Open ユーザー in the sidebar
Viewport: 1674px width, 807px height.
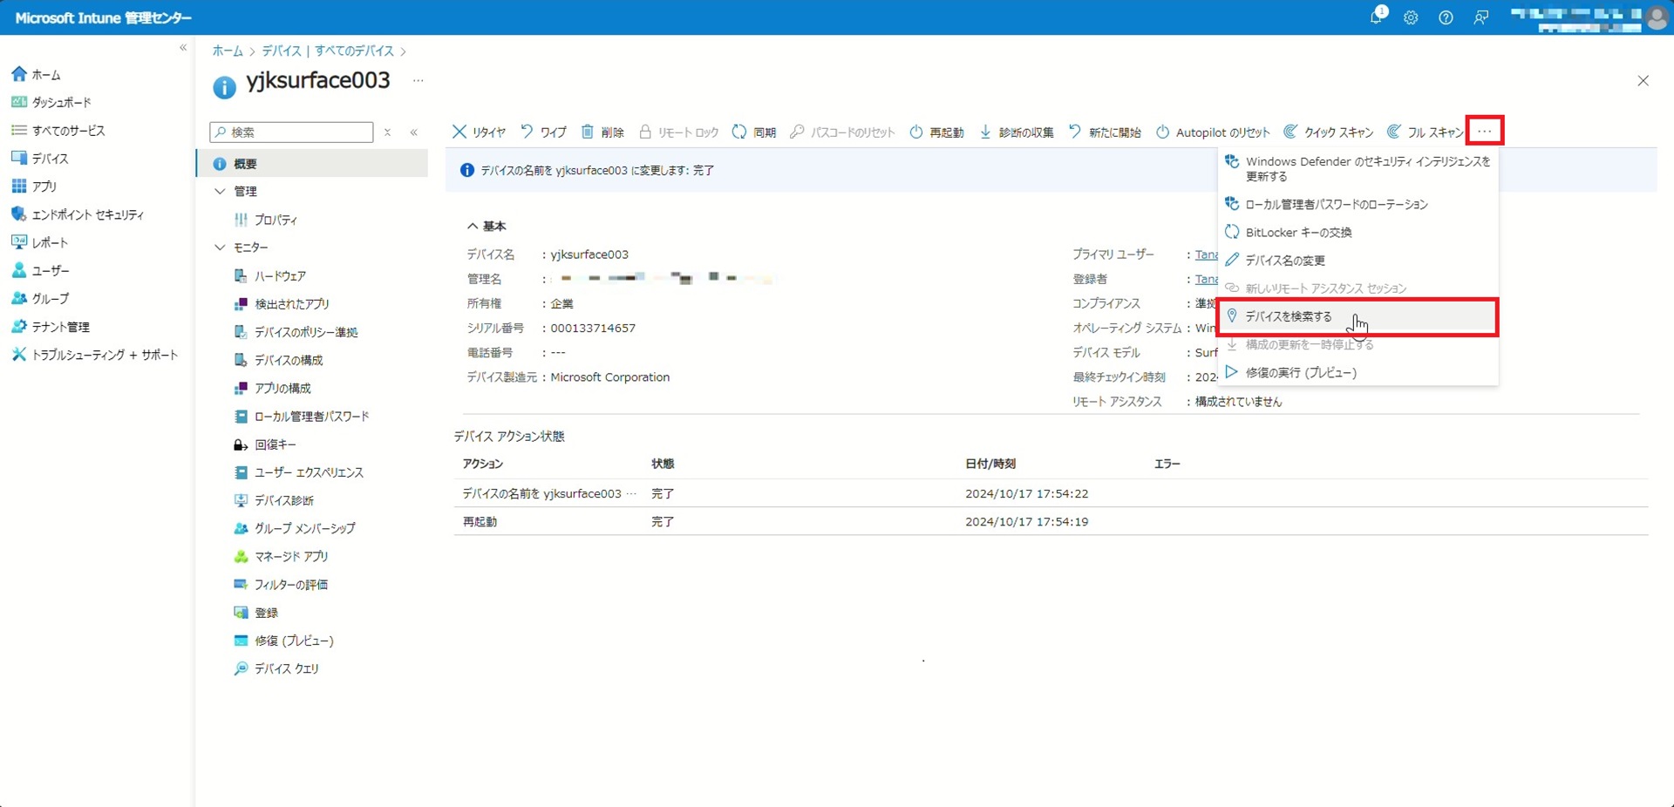coord(40,271)
